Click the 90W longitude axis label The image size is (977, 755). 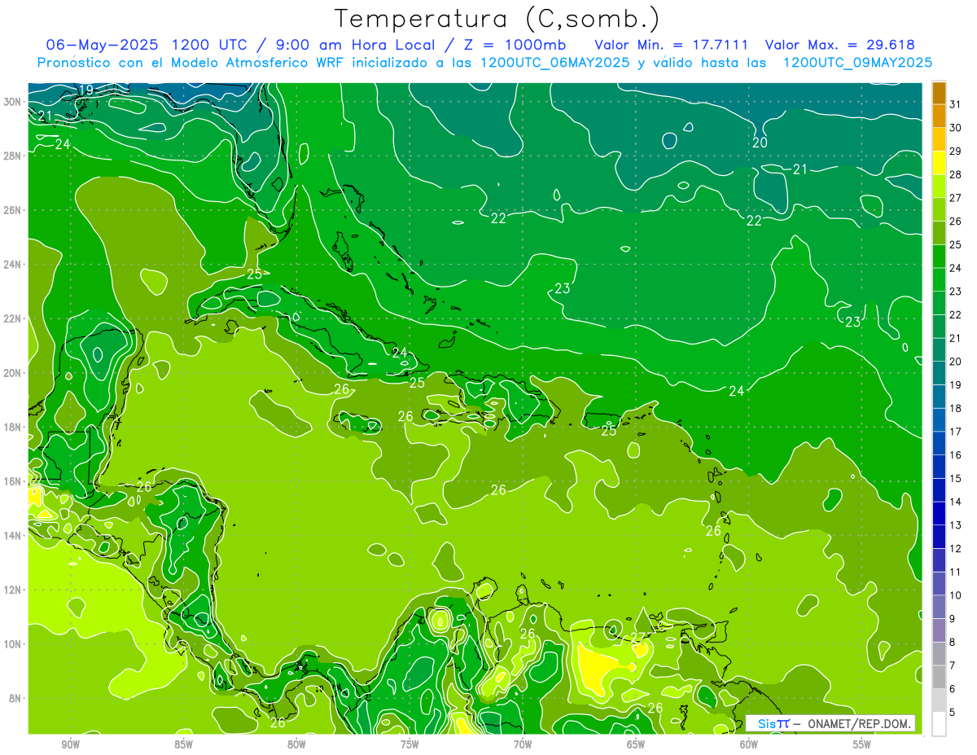tap(70, 744)
